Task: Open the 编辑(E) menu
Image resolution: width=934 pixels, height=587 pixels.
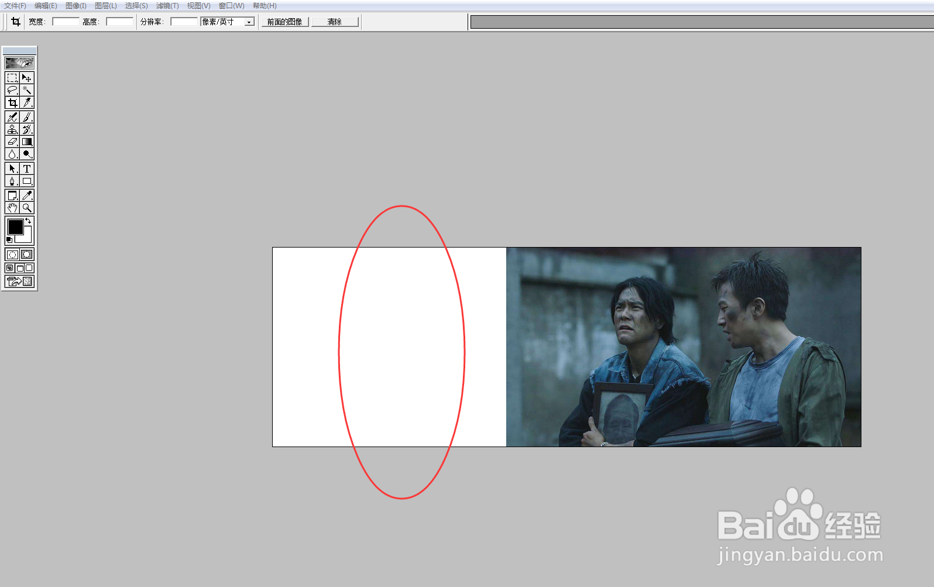Action: pyautogui.click(x=46, y=6)
